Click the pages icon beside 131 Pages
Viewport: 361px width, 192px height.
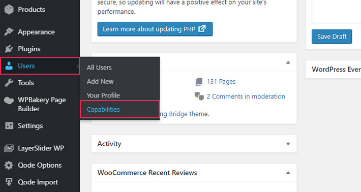(199, 82)
